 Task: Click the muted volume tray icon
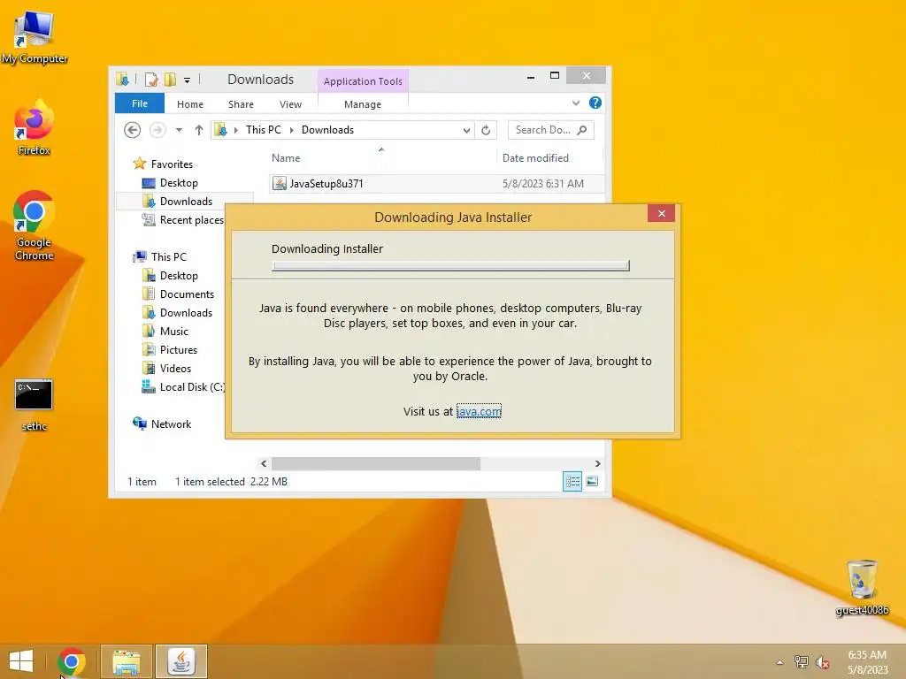tap(822, 662)
